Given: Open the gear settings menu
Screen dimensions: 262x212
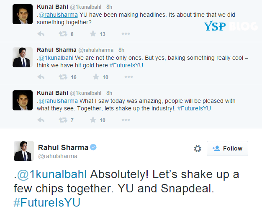Looking at the screenshot, I should coord(198,148).
